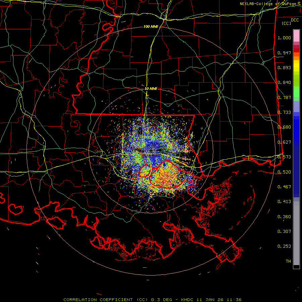
Task: Select the 0.733 scale value
Action: tap(284, 112)
